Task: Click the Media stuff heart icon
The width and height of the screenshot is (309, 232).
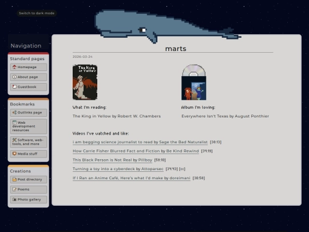Action: (x=14, y=154)
